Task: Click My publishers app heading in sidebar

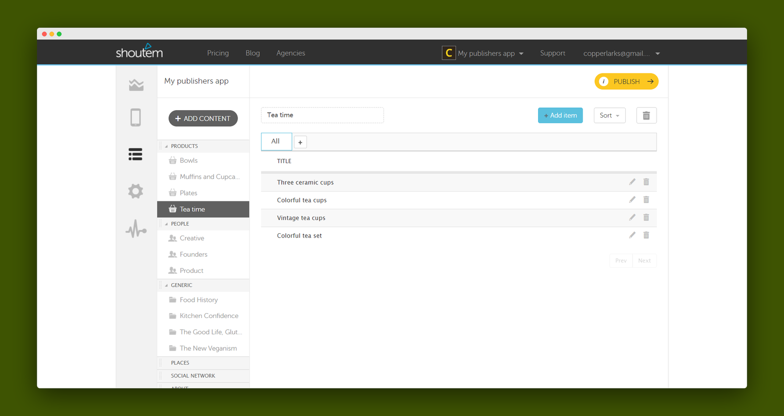Action: [196, 81]
